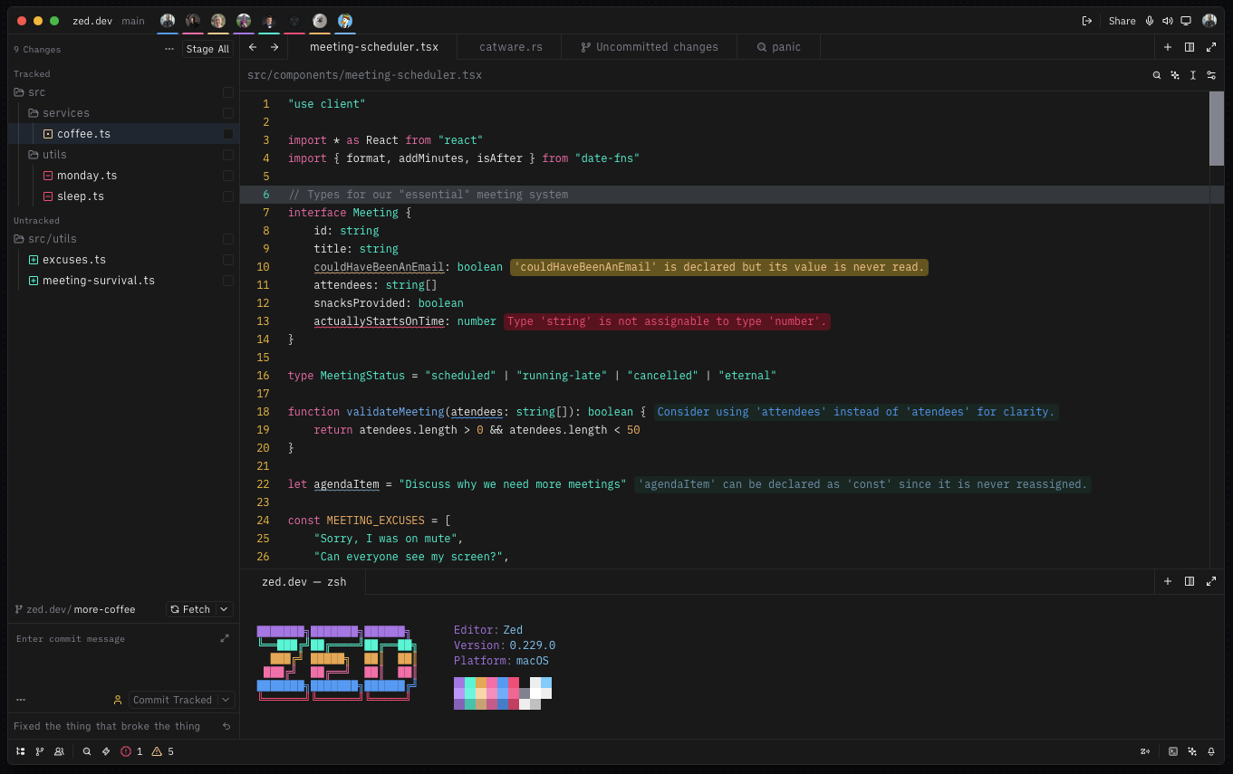Open the notifications bell icon
The height and width of the screenshot is (774, 1233).
click(1211, 751)
